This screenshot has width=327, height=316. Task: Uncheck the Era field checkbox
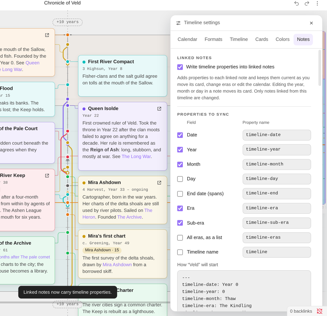(180, 208)
